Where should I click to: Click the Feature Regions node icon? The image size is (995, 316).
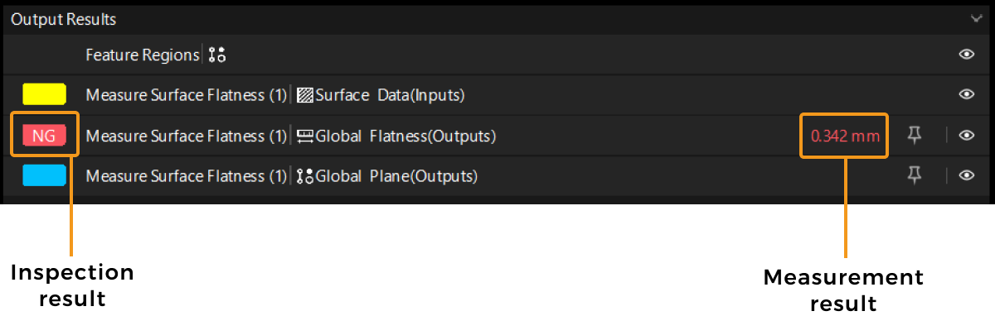[x=217, y=55]
